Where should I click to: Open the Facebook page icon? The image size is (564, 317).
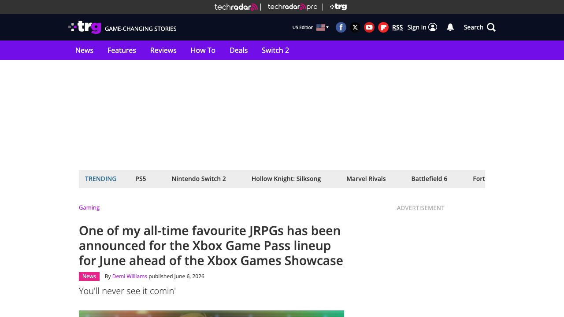point(341,27)
